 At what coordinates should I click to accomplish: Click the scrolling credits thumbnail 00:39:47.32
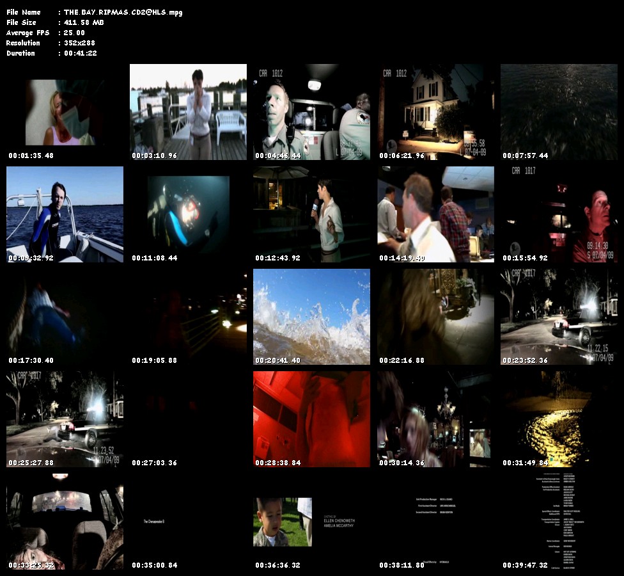tap(559, 522)
